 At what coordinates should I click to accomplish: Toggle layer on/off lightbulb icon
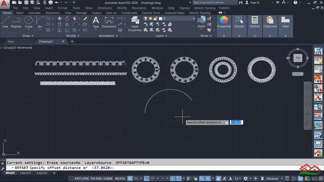146,19
